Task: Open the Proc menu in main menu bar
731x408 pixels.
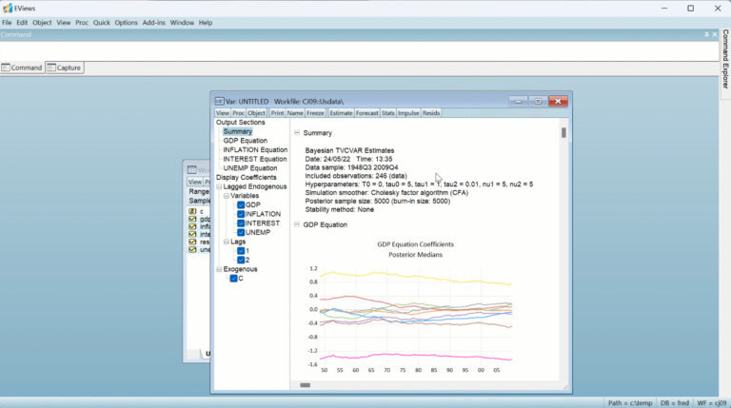Action: tap(82, 23)
